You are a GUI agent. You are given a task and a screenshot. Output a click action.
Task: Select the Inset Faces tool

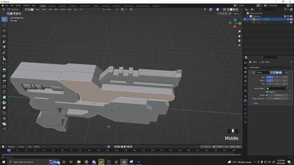[x=4, y=76]
